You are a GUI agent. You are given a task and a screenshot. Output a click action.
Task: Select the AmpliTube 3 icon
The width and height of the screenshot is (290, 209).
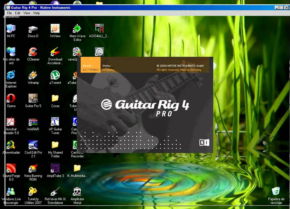click(x=55, y=168)
